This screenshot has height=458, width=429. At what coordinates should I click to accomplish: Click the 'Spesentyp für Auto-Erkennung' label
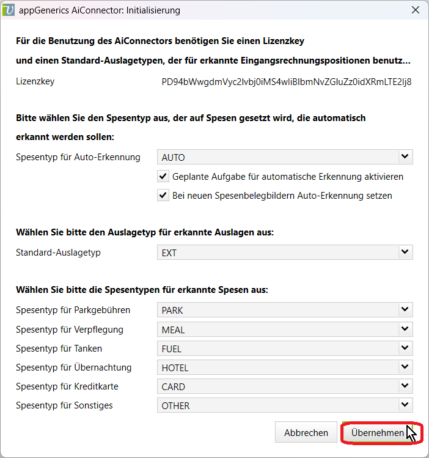click(x=78, y=157)
